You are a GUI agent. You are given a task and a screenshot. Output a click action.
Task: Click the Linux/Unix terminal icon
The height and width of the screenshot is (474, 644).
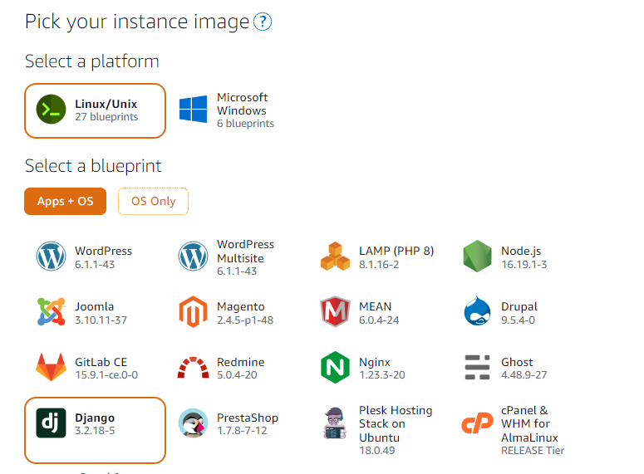coord(51,110)
